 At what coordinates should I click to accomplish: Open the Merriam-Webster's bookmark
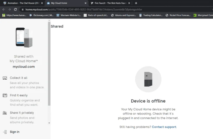tap(69, 15)
